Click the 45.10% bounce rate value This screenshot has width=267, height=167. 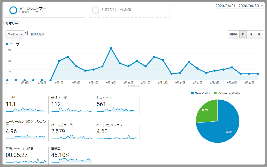60,155
